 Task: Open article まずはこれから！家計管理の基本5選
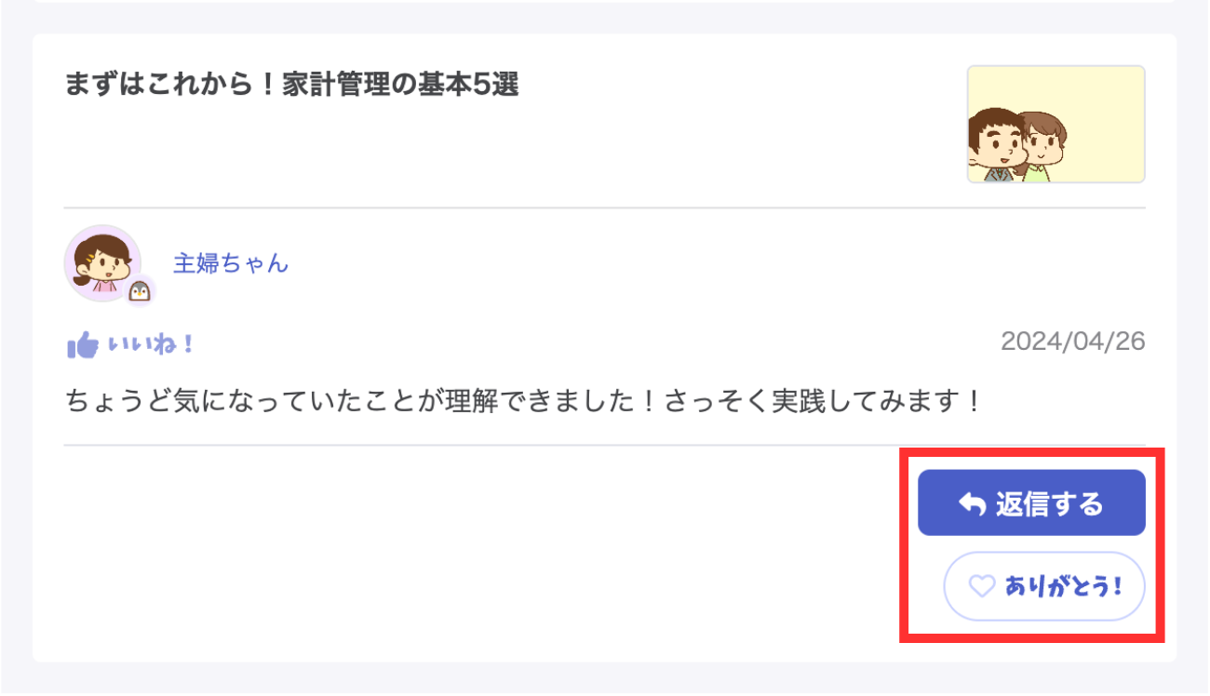[x=291, y=86]
